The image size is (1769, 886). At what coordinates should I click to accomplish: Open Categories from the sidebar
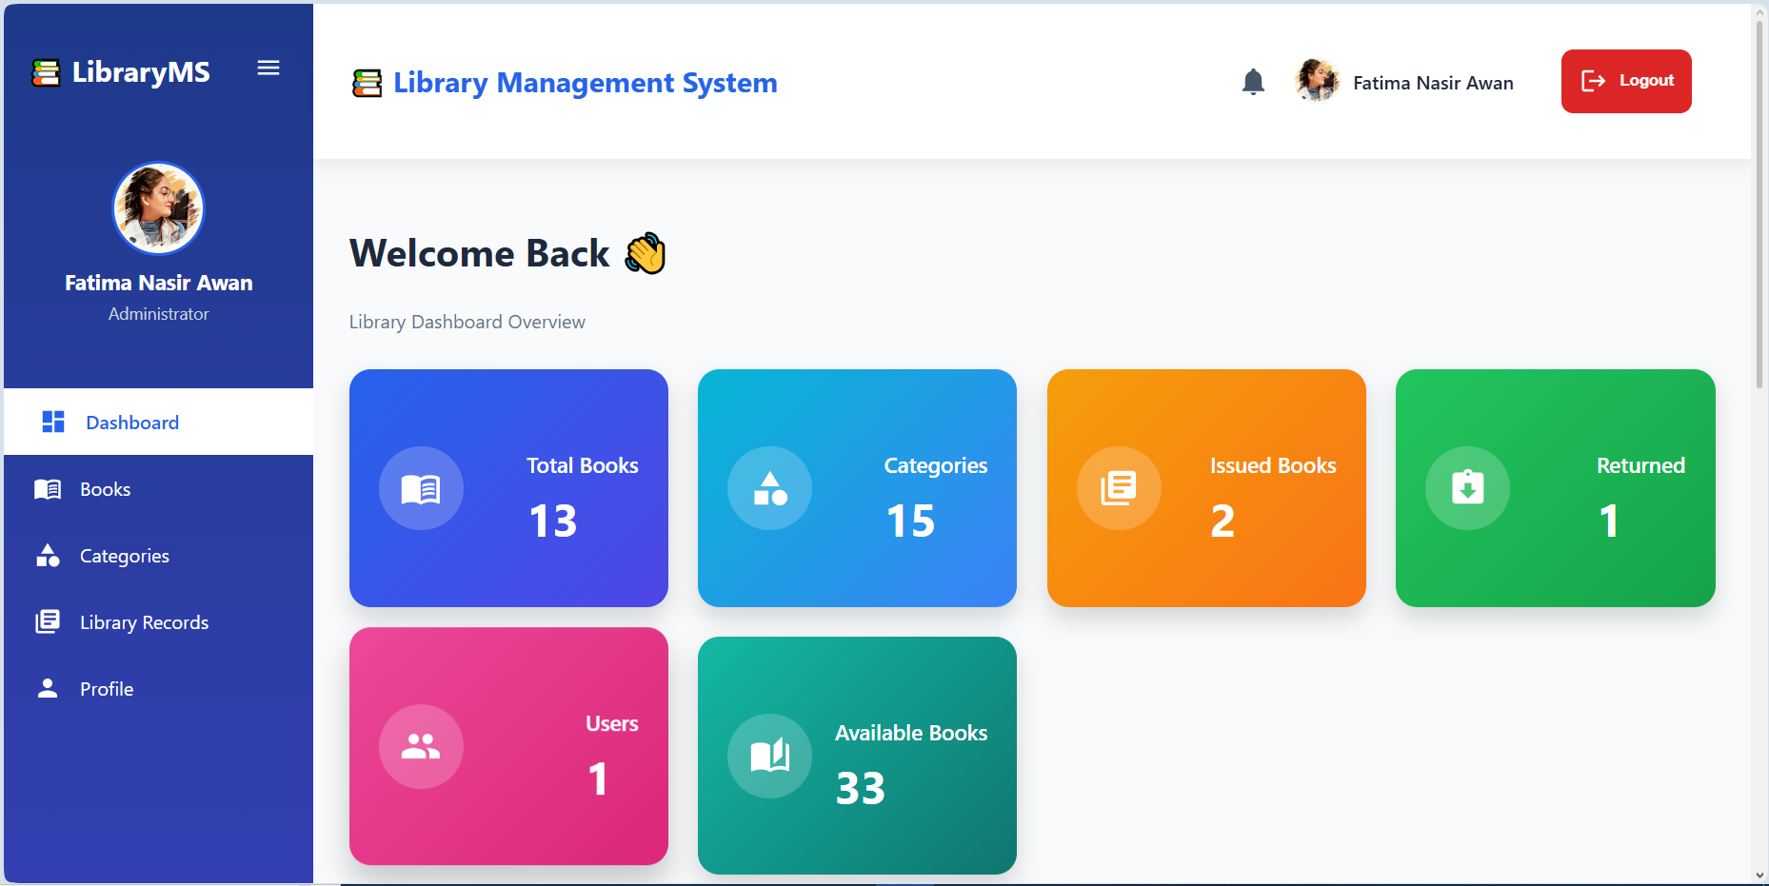click(158, 556)
